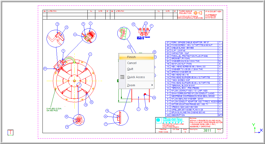Click the third angle projection symbol
The width and height of the screenshot is (265, 144).
pyautogui.click(x=198, y=13)
